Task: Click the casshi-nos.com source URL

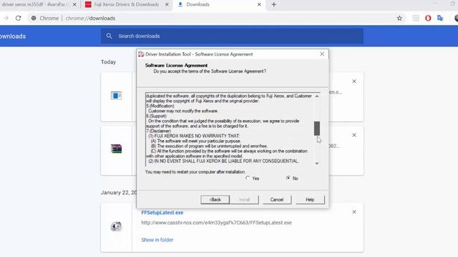Action: point(216,223)
